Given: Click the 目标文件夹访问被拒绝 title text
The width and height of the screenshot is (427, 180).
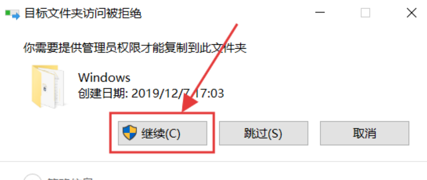Looking at the screenshot, I should (83, 13).
